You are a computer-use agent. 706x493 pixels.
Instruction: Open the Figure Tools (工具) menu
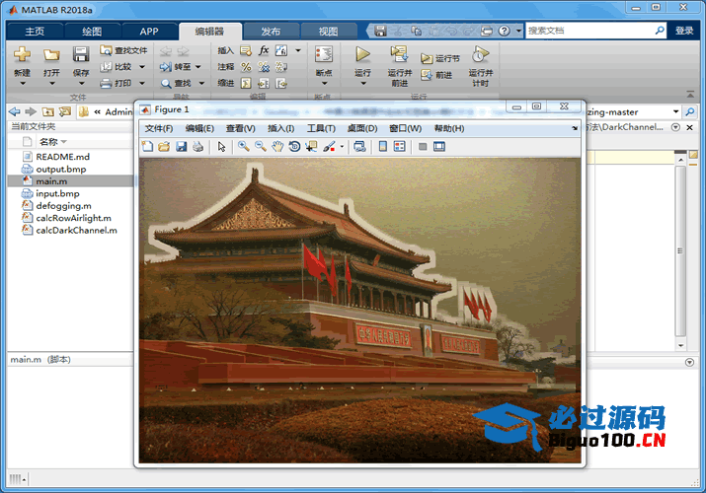(x=322, y=128)
